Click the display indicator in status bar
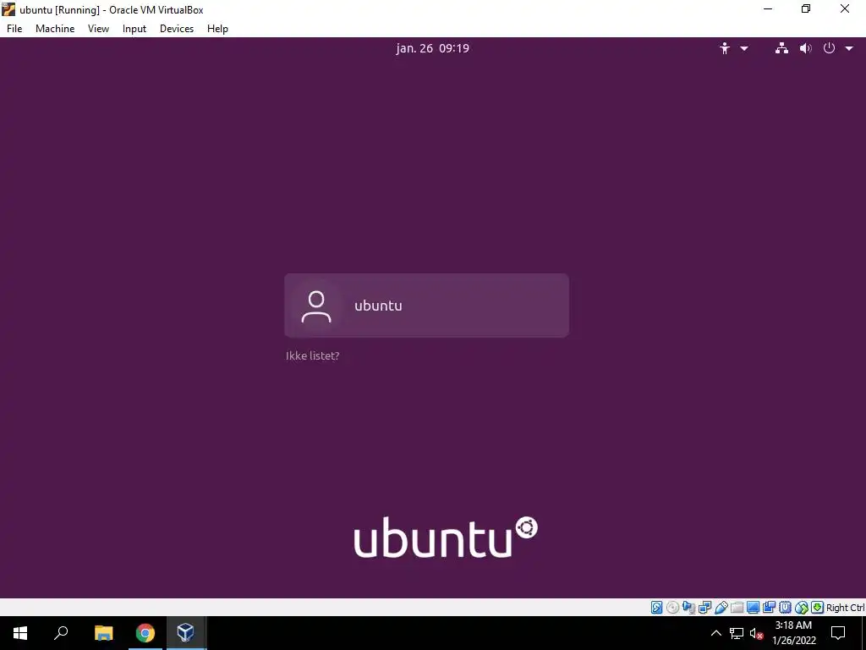 coord(753,608)
